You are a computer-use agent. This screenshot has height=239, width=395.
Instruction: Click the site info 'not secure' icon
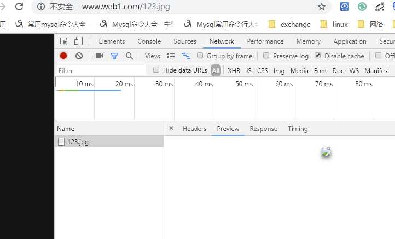point(41,7)
